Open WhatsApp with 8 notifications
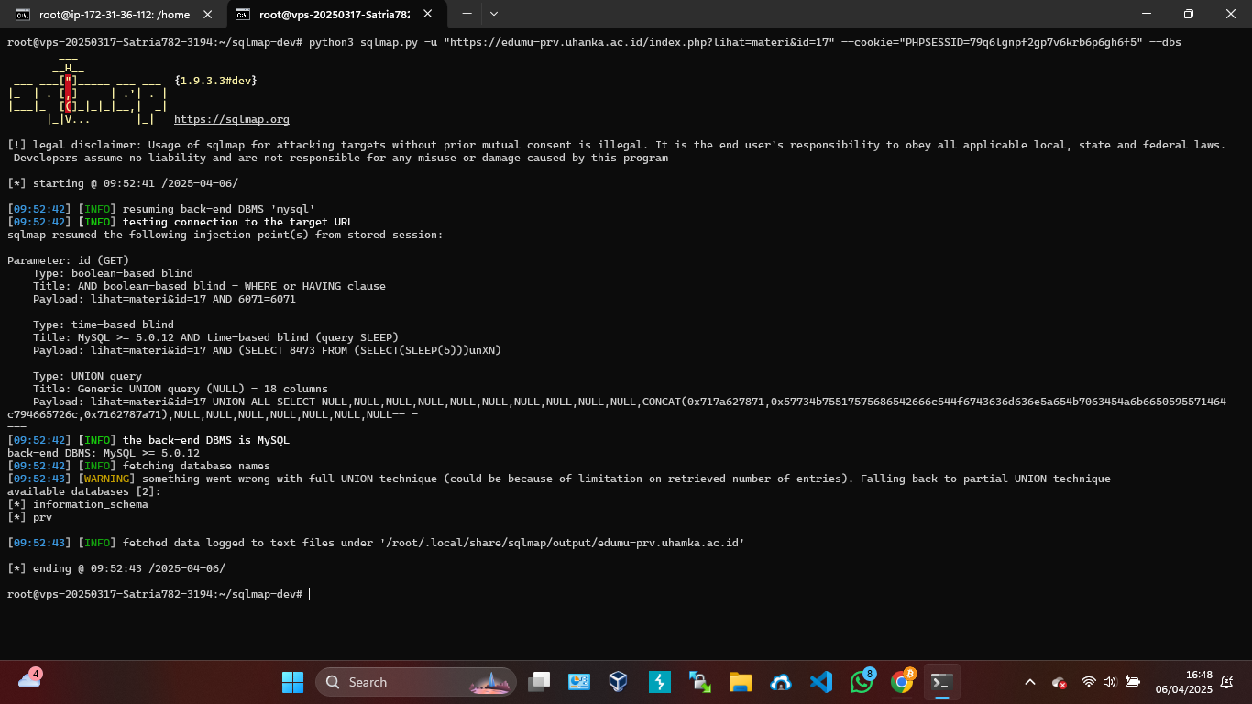 coord(862,682)
